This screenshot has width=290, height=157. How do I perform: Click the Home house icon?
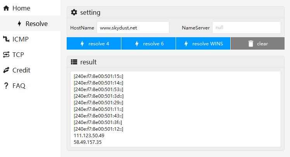tap(6, 8)
